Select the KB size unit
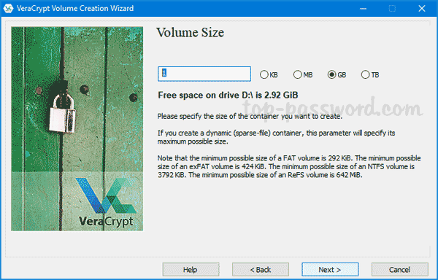 pyautogui.click(x=269, y=74)
